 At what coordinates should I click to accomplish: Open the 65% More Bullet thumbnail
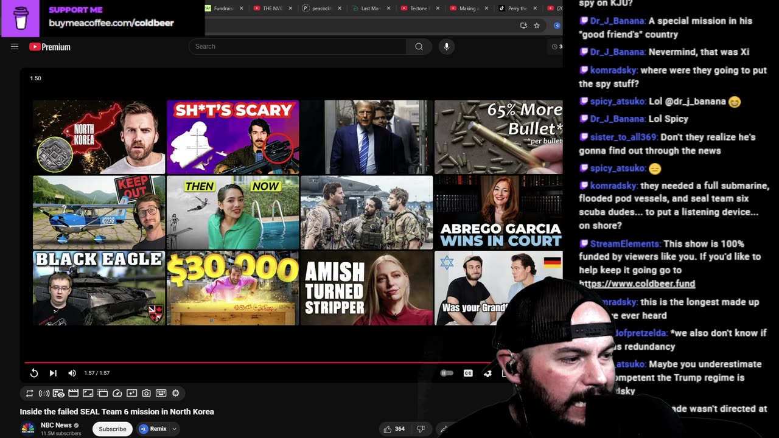[x=498, y=137]
